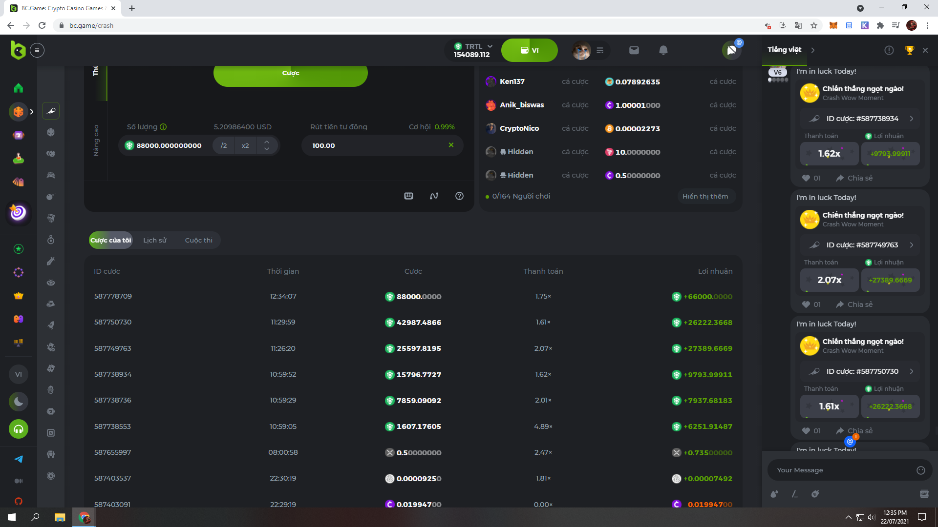Open bet ID #587750730 details chevron

[912, 371]
